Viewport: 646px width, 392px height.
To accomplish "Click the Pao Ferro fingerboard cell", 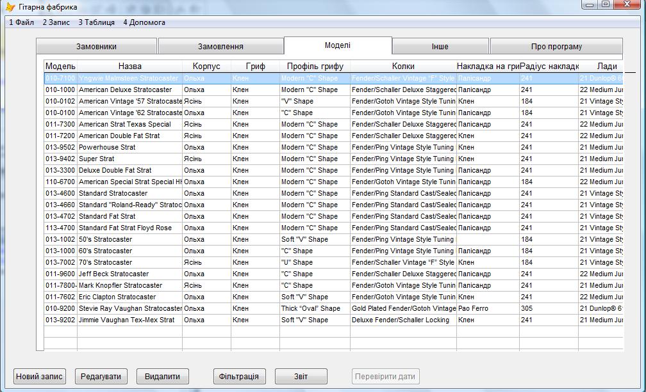I will pos(488,308).
